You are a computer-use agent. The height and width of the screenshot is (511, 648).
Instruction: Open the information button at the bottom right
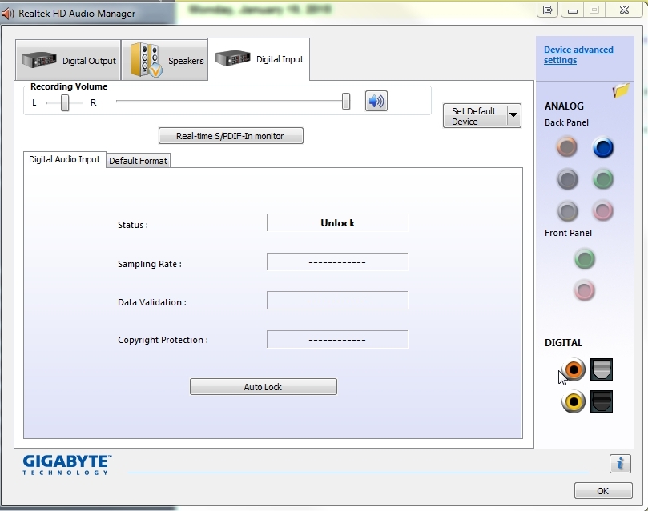pos(620,464)
